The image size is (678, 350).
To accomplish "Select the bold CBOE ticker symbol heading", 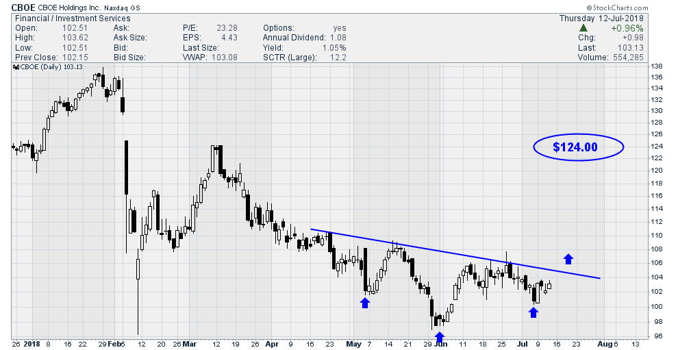I will click(23, 8).
